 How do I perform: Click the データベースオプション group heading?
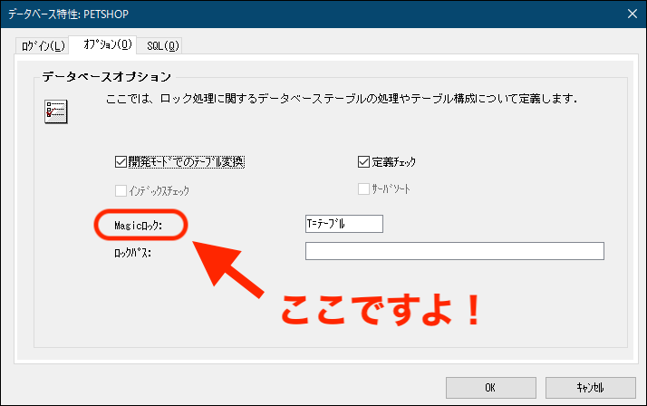click(107, 76)
